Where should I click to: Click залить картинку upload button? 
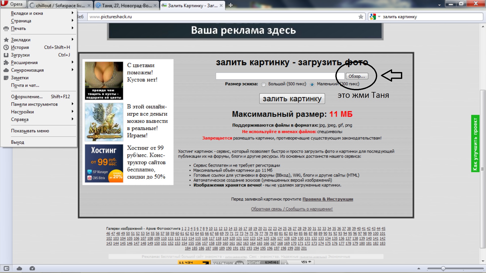292,99
